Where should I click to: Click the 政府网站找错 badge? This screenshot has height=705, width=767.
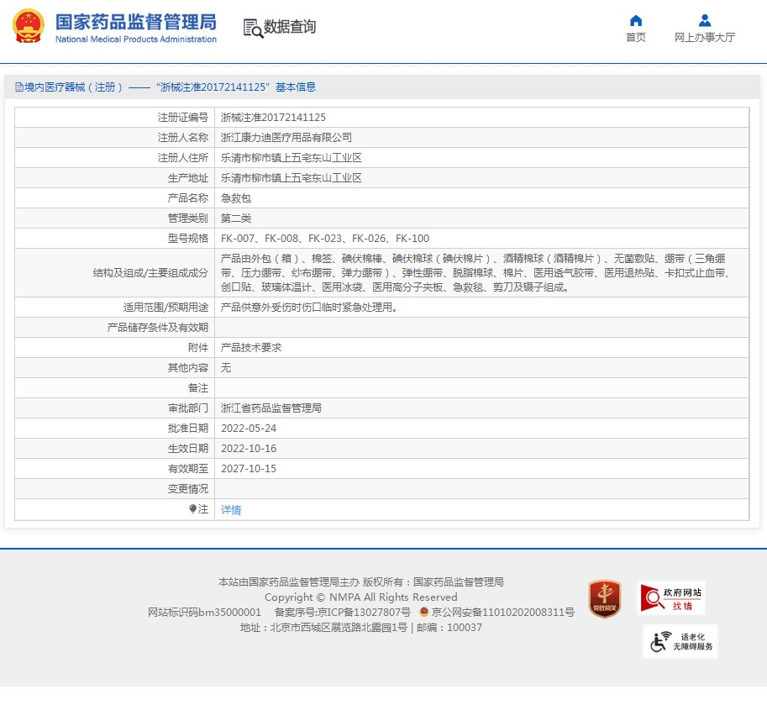coord(671,597)
